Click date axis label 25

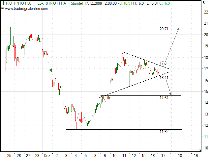9,156
